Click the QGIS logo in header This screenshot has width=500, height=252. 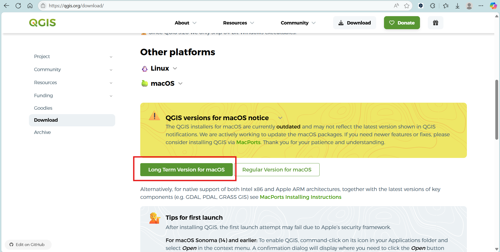42,23
